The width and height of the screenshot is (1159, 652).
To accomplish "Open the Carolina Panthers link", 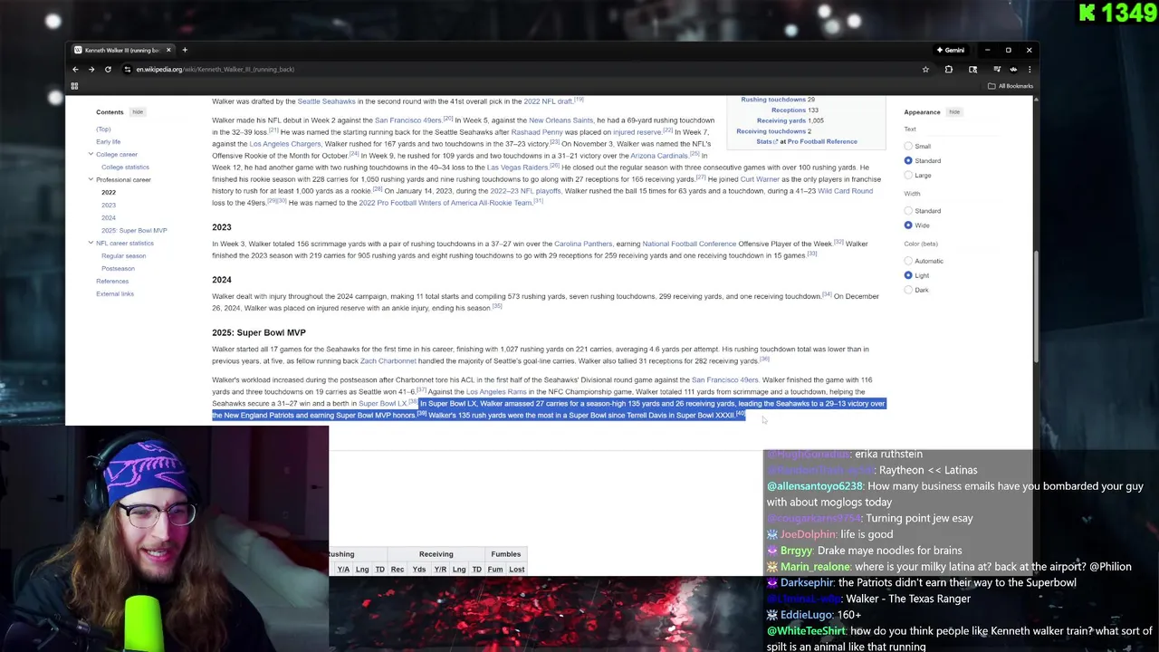I will point(583,244).
